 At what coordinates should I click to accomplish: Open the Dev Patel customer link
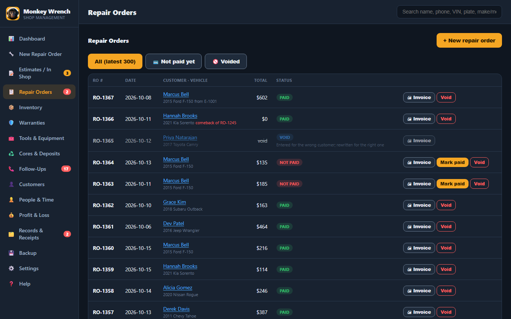point(174,223)
